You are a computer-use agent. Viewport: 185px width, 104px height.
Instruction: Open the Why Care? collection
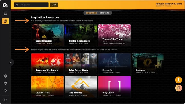(x=114, y=87)
